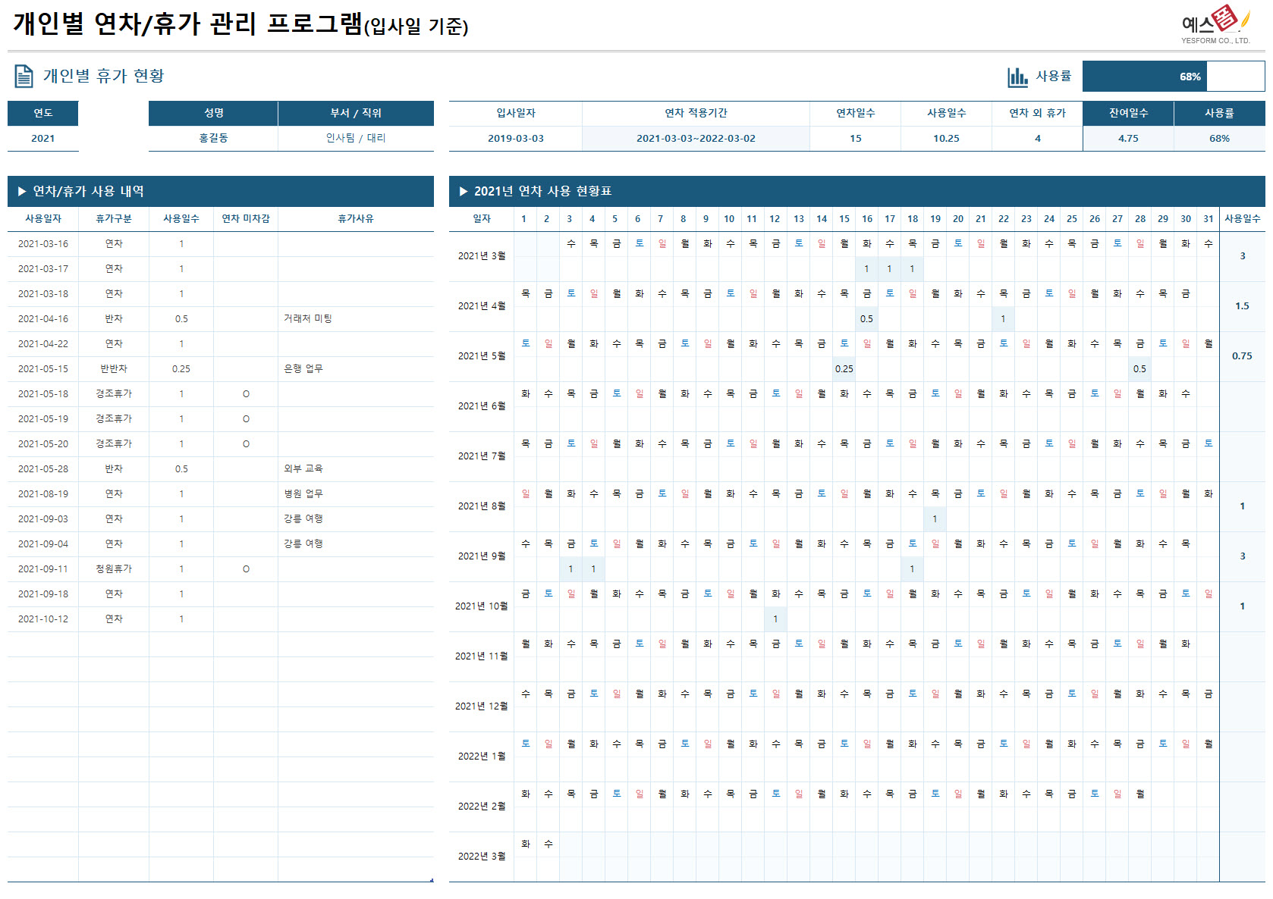Click day 16 column header
The image size is (1273, 899).
tap(867, 219)
